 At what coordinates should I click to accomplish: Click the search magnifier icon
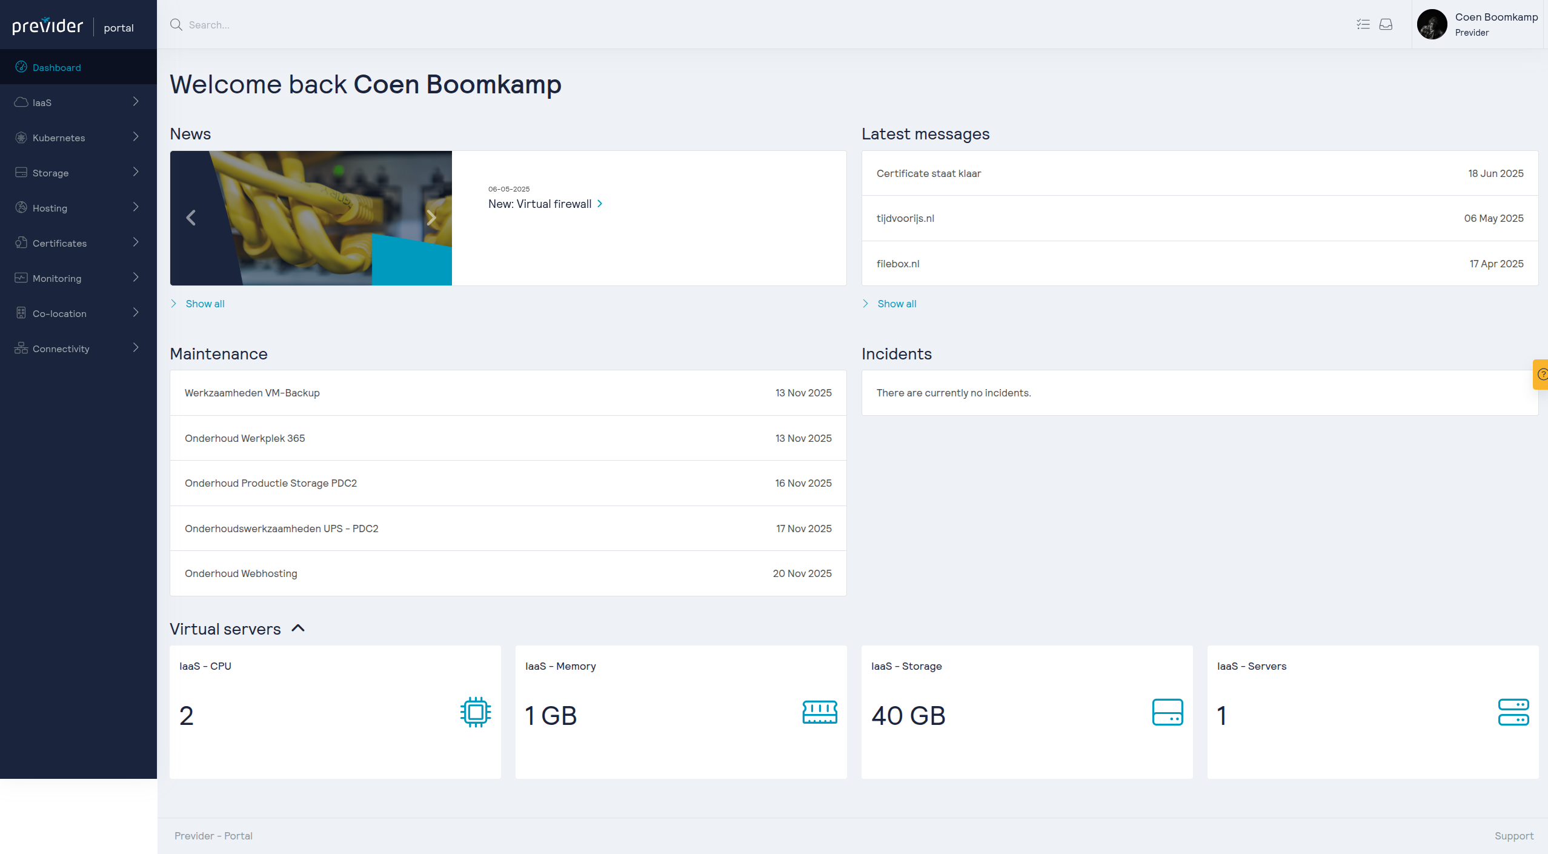(x=176, y=25)
